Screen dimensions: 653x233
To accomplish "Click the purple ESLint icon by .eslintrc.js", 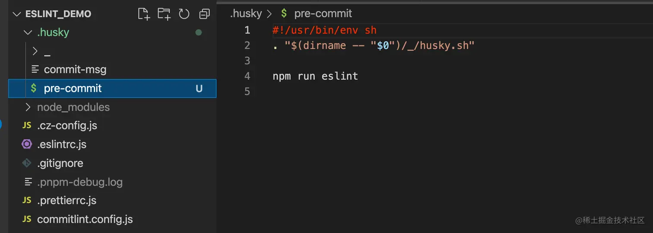I will (x=27, y=144).
